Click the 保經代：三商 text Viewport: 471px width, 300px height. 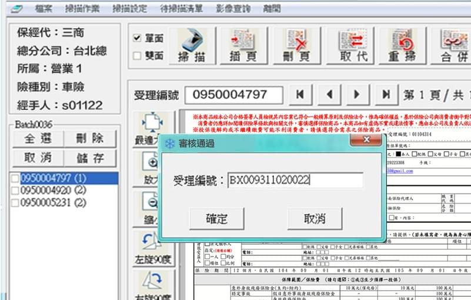click(51, 32)
